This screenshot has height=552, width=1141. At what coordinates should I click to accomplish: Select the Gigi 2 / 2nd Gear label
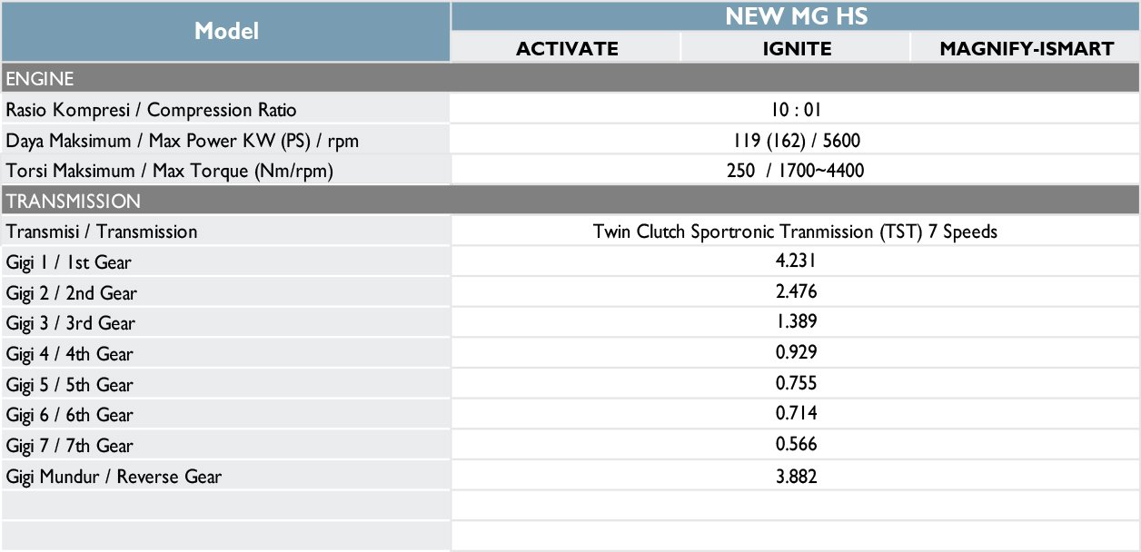point(72,293)
